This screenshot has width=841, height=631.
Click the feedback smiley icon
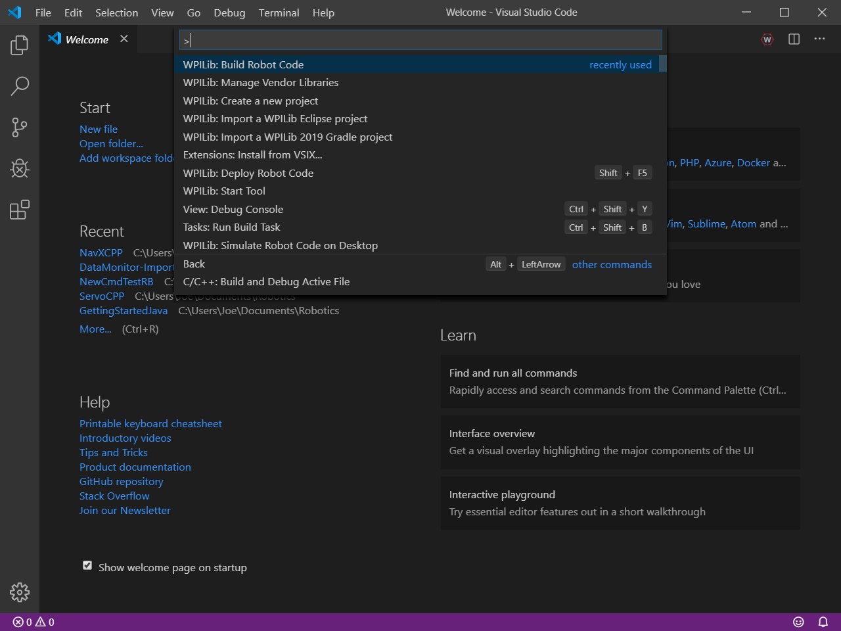[798, 622]
